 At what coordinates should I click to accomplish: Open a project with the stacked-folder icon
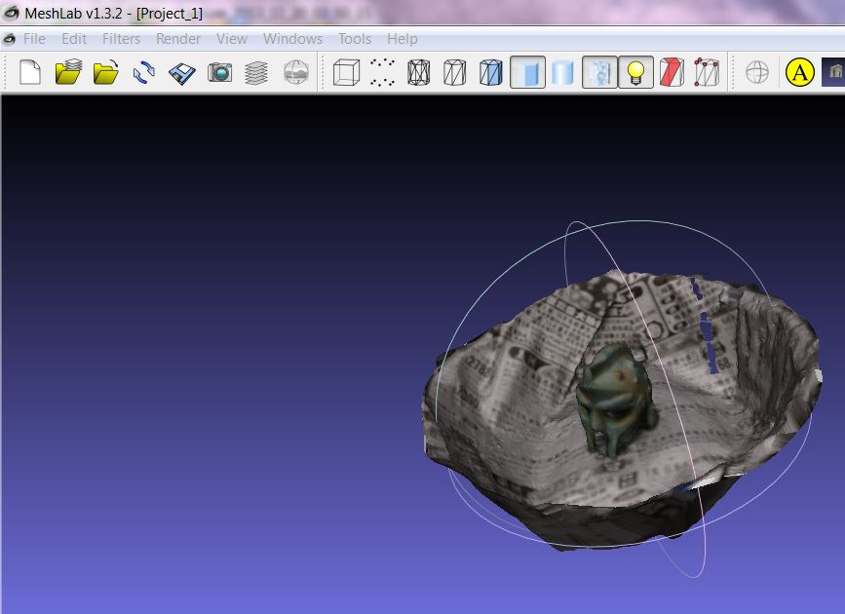(x=68, y=72)
